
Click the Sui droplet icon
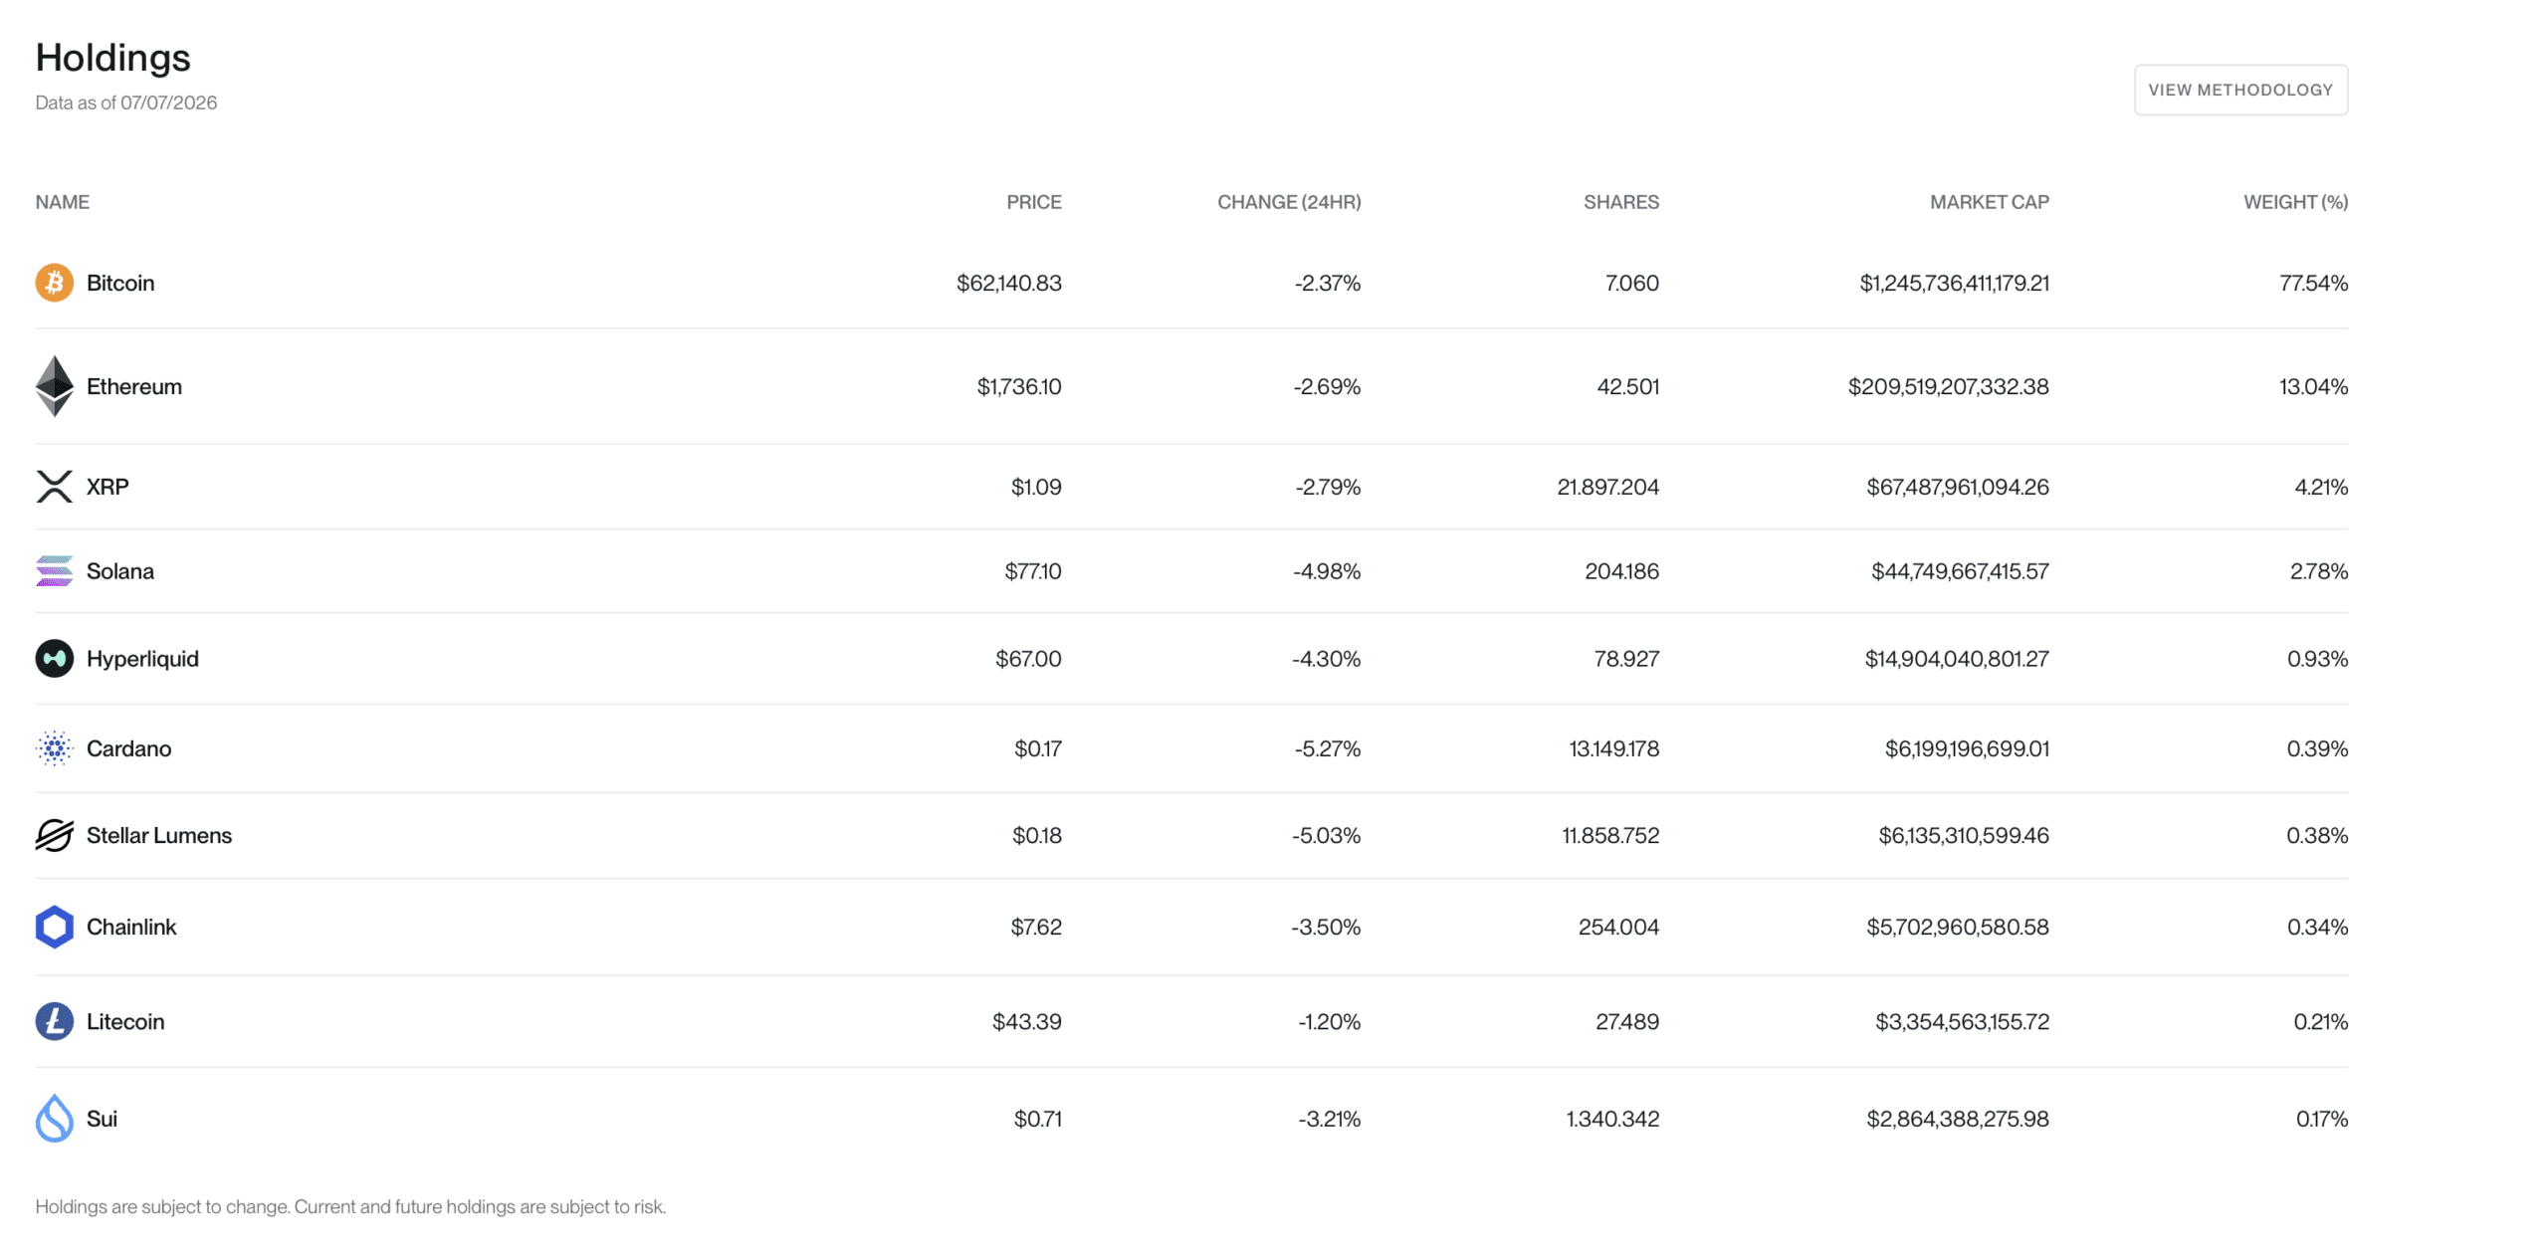[55, 1119]
